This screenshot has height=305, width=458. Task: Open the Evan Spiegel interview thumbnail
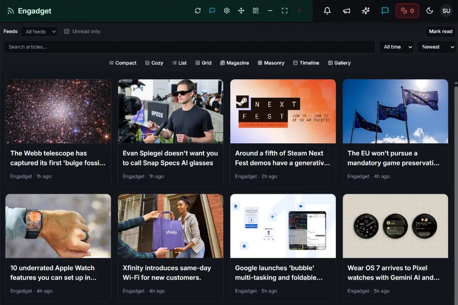coord(171,111)
